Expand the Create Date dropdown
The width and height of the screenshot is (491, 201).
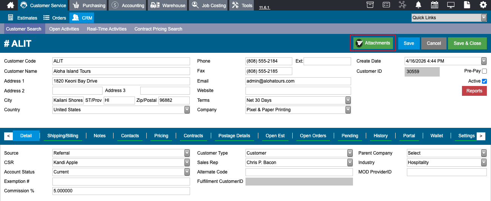coord(484,61)
